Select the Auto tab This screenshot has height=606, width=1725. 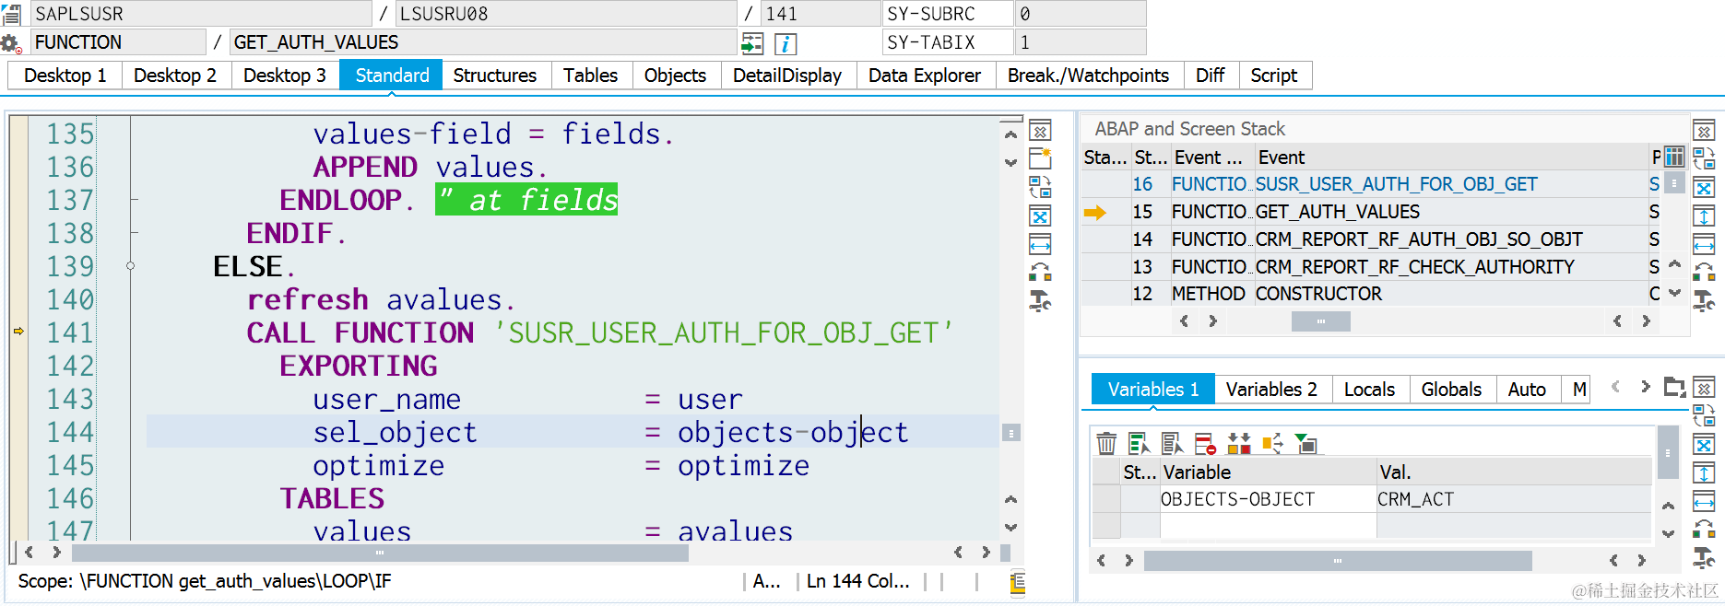point(1527,390)
